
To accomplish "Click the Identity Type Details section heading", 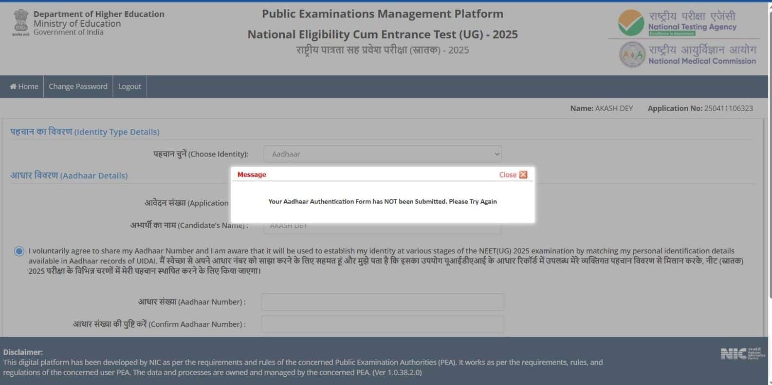I will point(85,132).
